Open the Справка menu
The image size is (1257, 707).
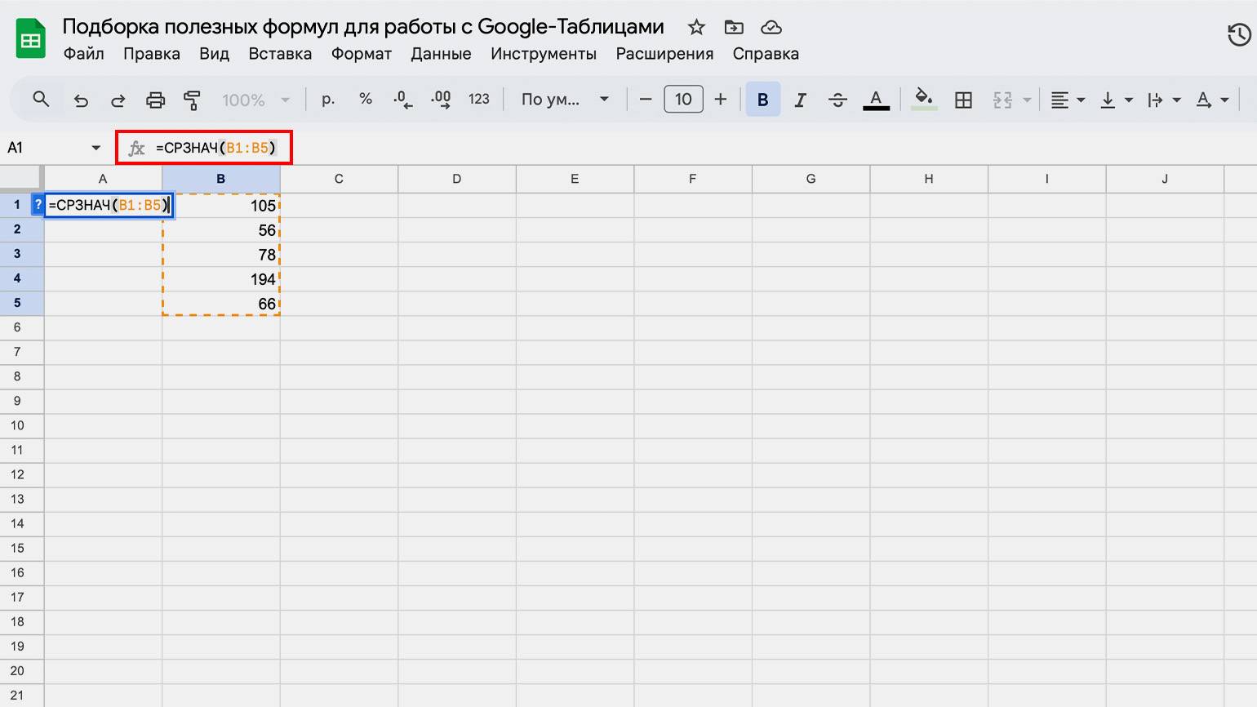[766, 54]
